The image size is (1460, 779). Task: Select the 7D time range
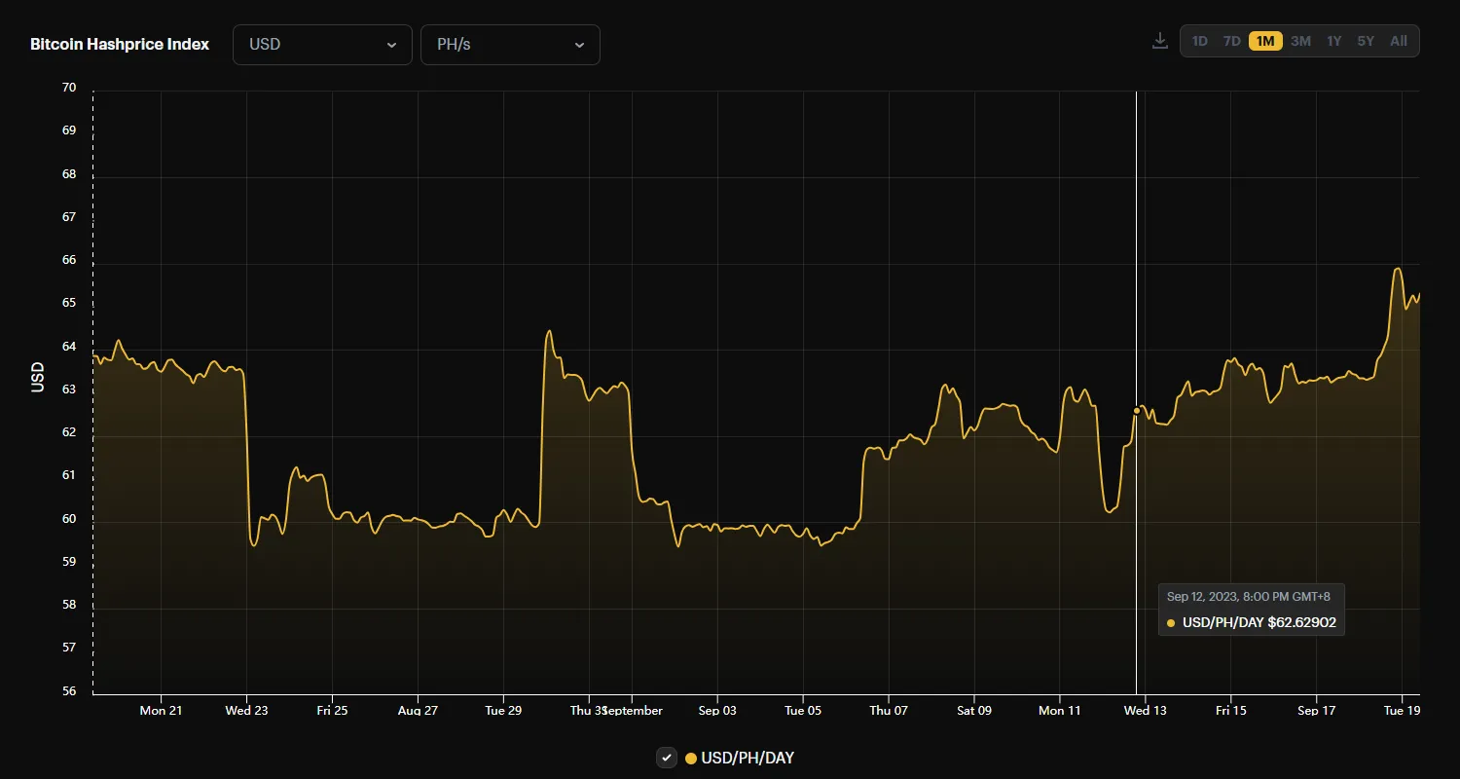1232,41
